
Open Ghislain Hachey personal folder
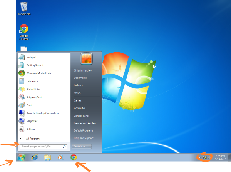(x=83, y=70)
